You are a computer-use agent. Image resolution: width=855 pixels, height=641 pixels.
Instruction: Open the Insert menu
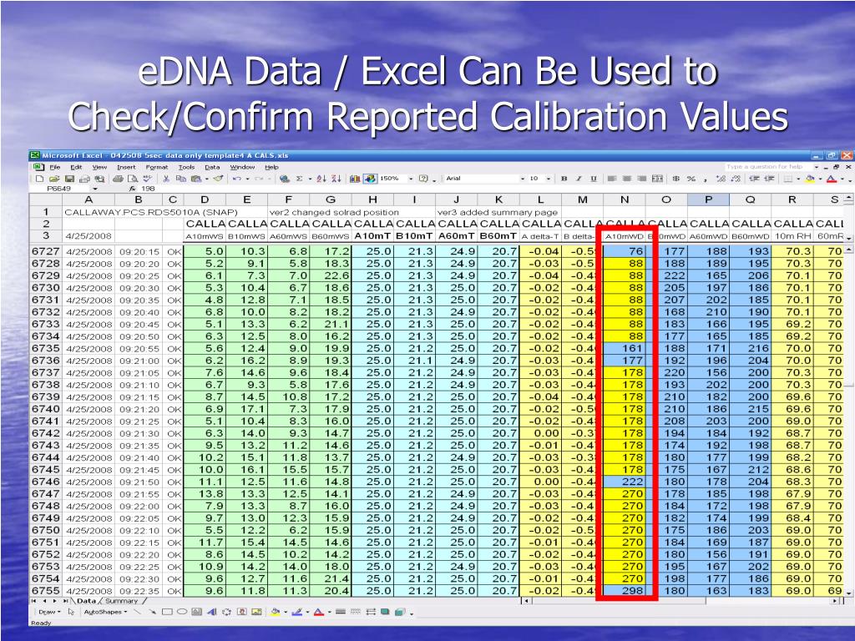click(x=127, y=167)
